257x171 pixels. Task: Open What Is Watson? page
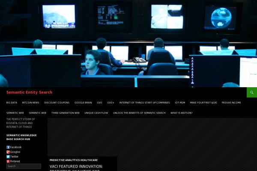tap(182, 113)
